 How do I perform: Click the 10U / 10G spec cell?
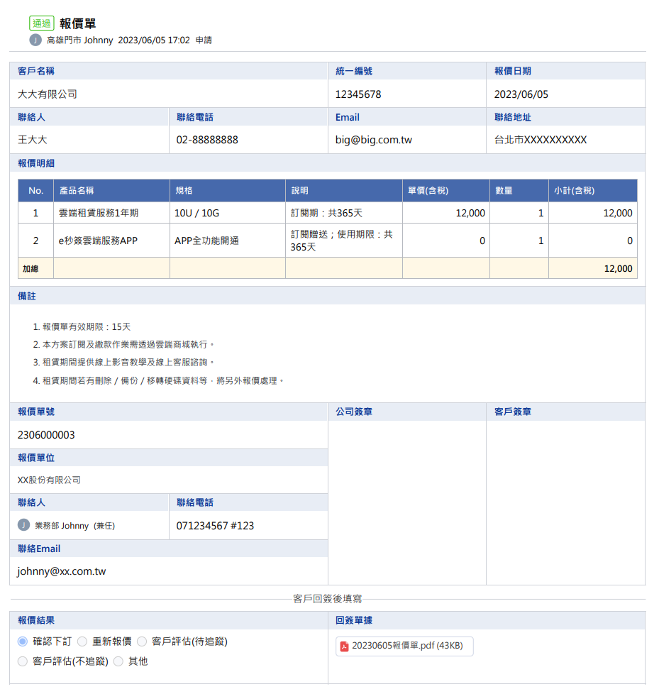coord(228,213)
